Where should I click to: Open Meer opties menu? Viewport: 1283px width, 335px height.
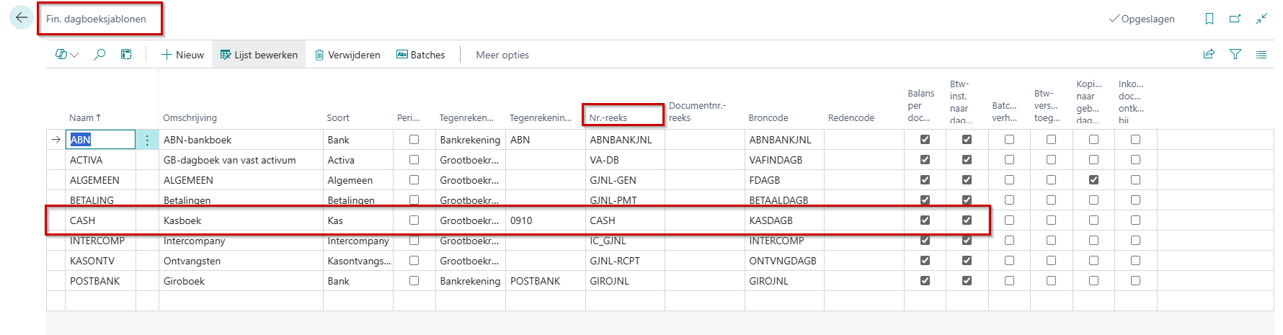(502, 55)
